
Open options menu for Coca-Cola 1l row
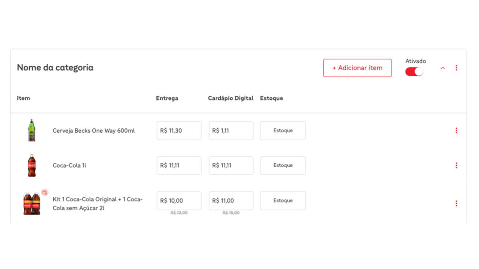[457, 165]
